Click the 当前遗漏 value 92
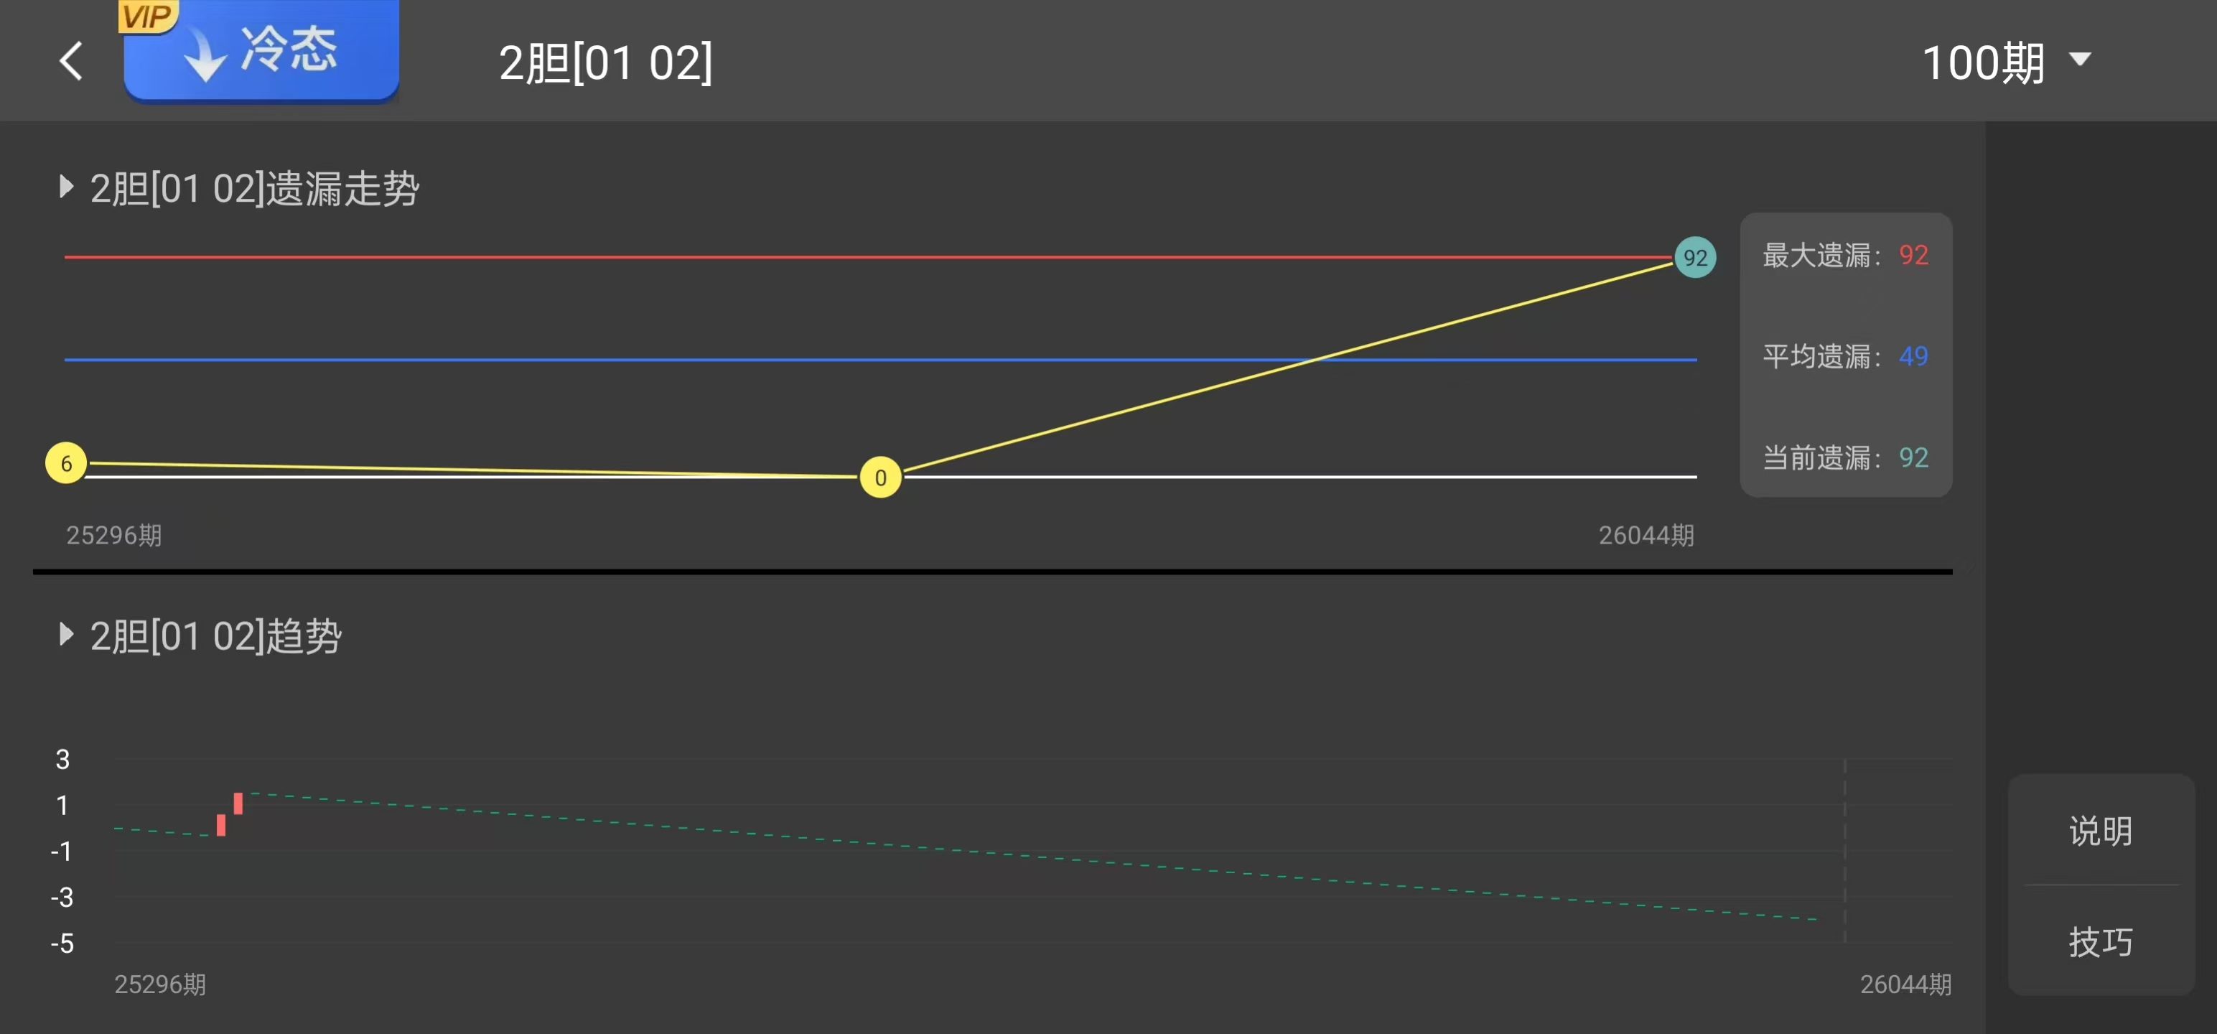 pos(1913,457)
